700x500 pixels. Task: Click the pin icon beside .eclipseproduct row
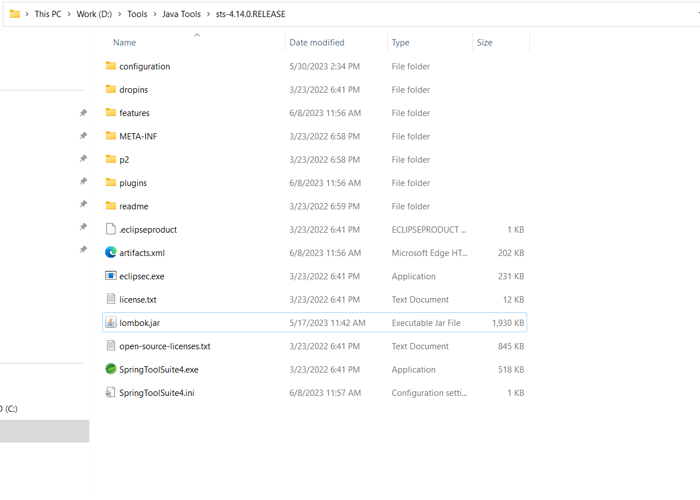(83, 227)
